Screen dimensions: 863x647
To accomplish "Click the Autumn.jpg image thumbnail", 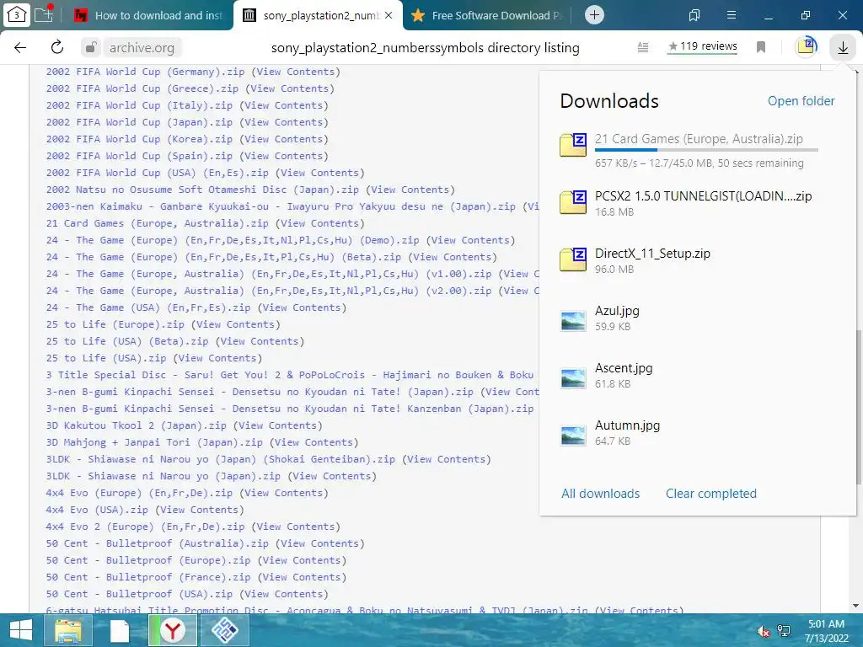I will pyautogui.click(x=573, y=435).
